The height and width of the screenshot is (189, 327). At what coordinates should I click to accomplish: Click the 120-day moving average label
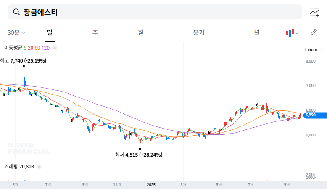click(x=45, y=48)
